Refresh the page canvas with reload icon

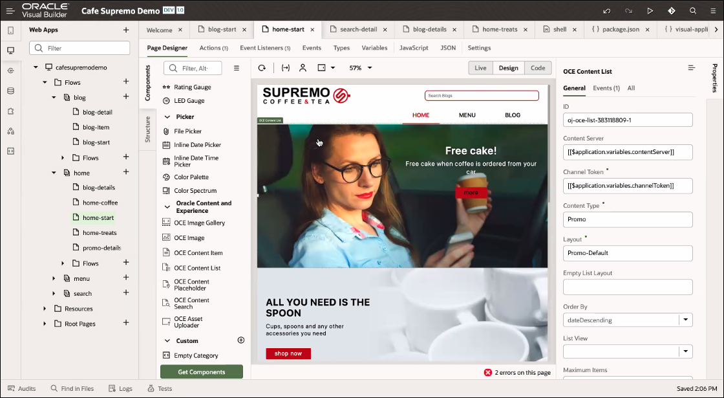[x=261, y=68]
